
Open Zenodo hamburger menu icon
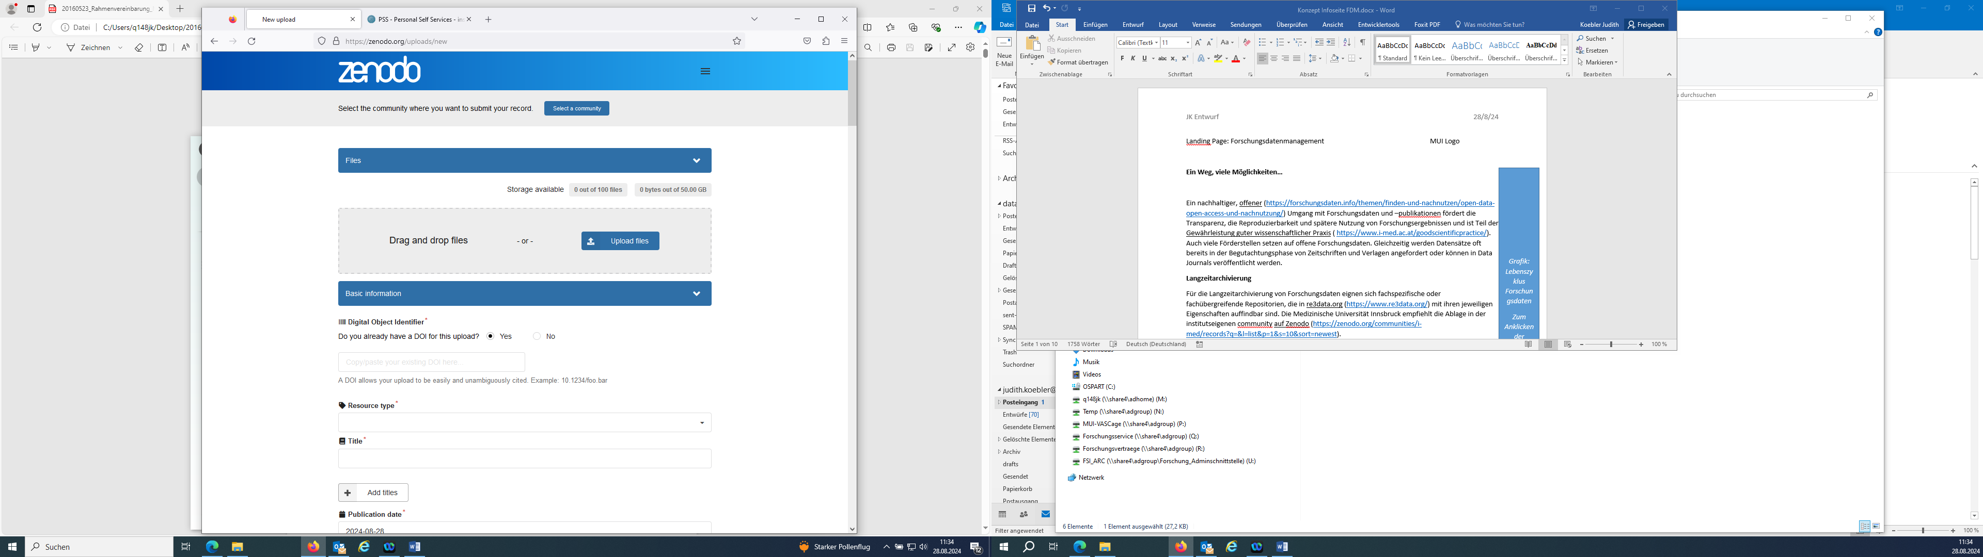(705, 72)
